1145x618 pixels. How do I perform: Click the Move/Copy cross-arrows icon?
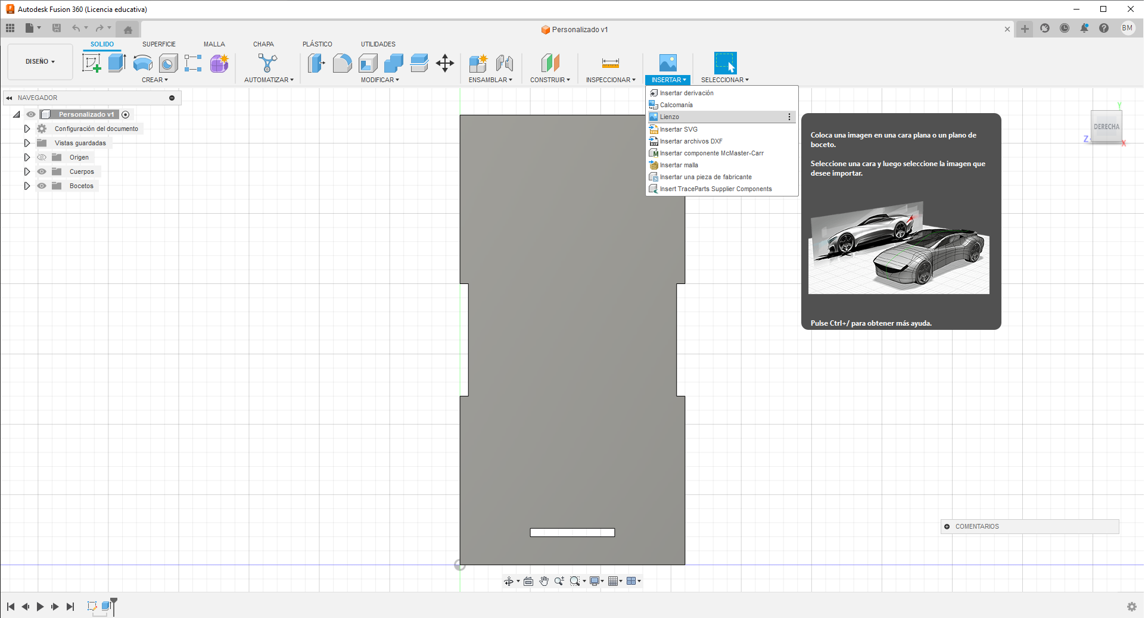click(x=445, y=63)
